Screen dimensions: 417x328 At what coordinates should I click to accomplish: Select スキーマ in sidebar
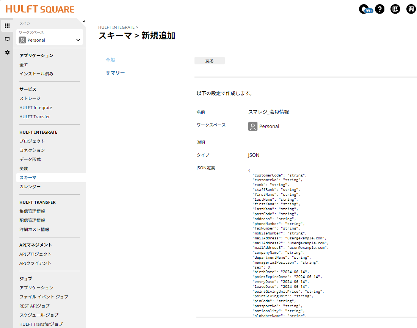pos(51,178)
